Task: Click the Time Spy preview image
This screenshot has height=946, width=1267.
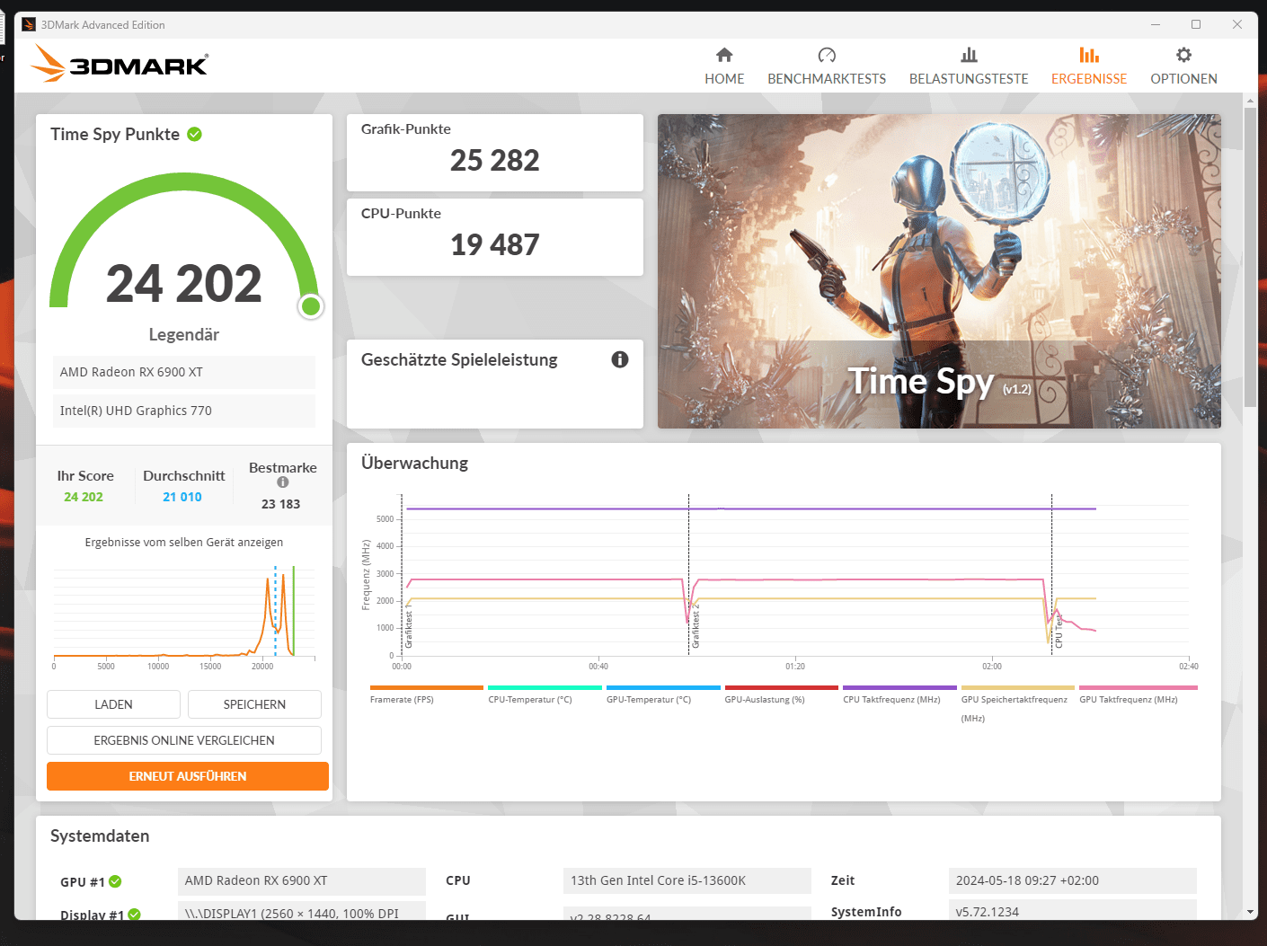Action: point(939,271)
